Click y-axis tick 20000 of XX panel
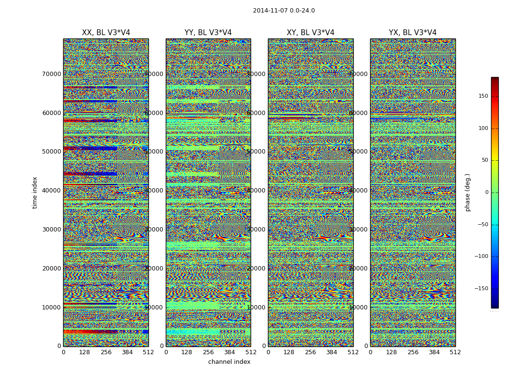 (x=51, y=269)
